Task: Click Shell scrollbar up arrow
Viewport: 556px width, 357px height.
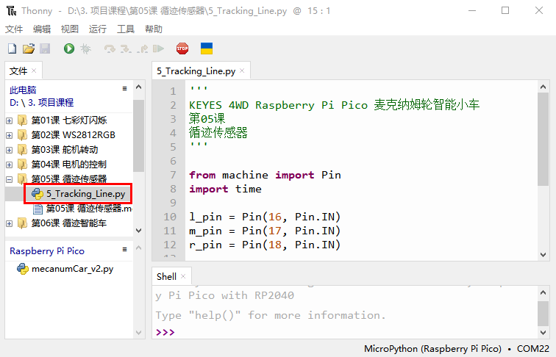Action: (543, 292)
